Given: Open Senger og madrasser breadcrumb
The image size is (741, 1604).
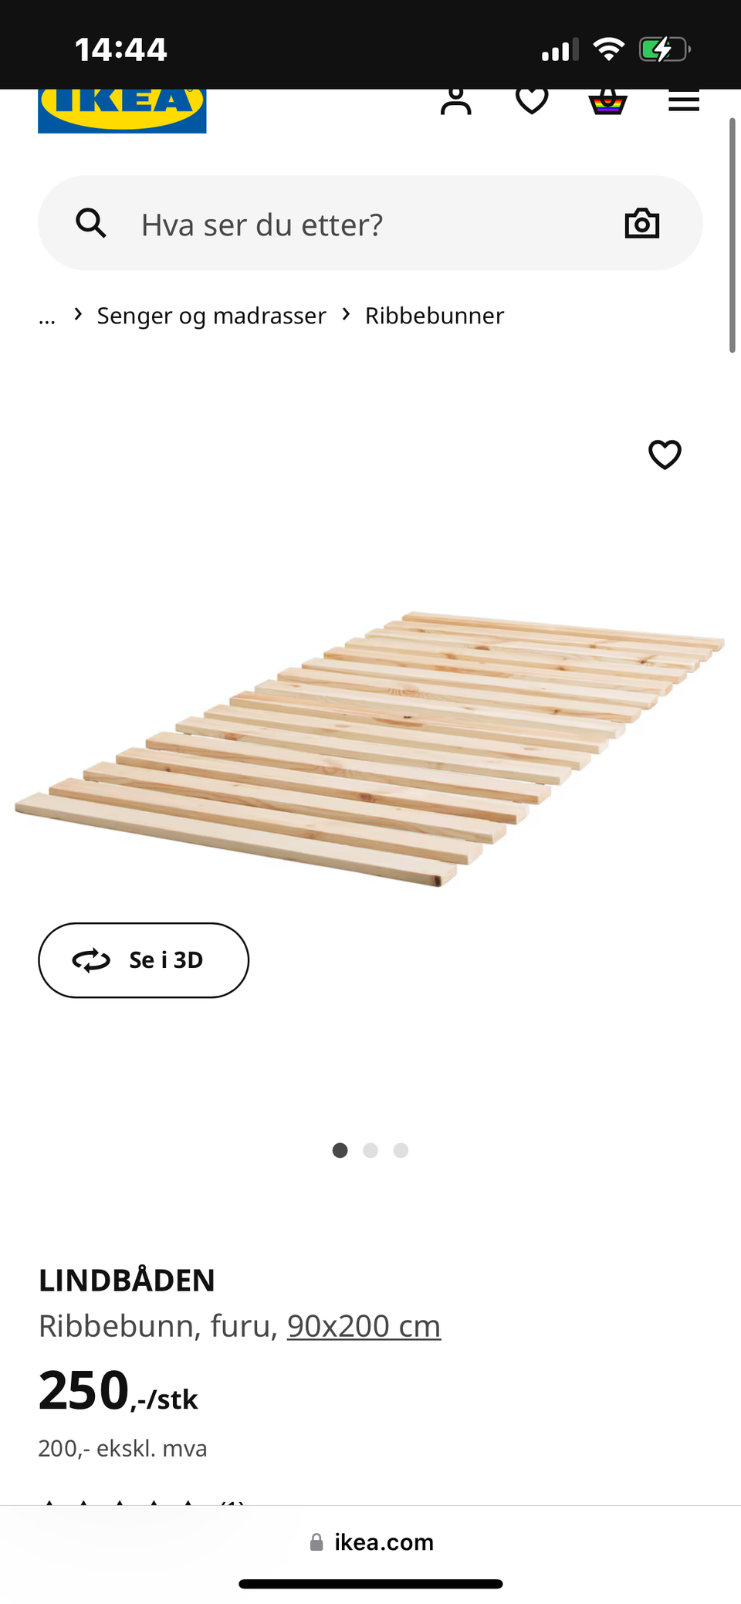Looking at the screenshot, I should coord(211,316).
